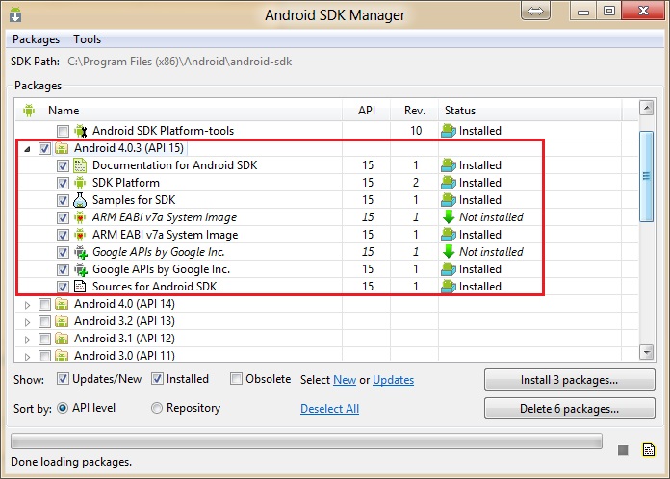Uncheck the Sources for Android SDK checkbox
The width and height of the screenshot is (670, 479).
click(63, 287)
